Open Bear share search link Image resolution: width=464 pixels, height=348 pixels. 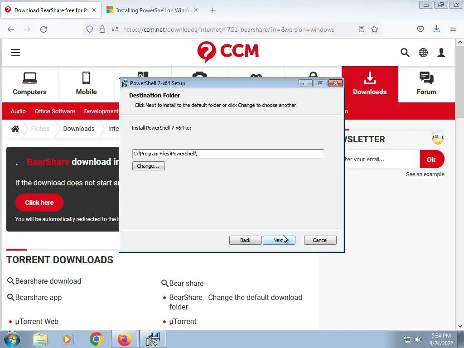coord(186,284)
